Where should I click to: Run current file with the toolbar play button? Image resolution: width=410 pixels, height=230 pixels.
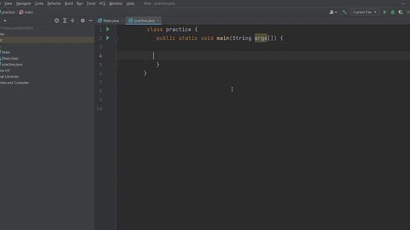pos(384,12)
